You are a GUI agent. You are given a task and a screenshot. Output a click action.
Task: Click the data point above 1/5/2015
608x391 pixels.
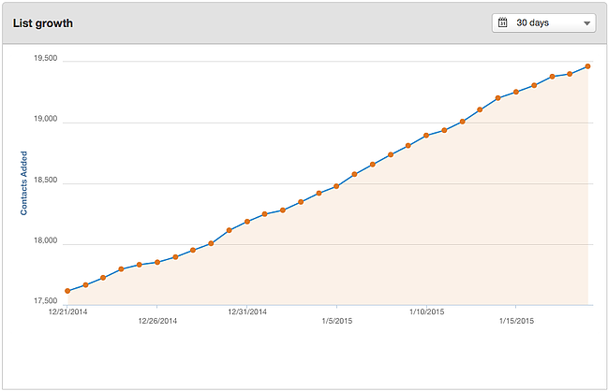point(336,186)
